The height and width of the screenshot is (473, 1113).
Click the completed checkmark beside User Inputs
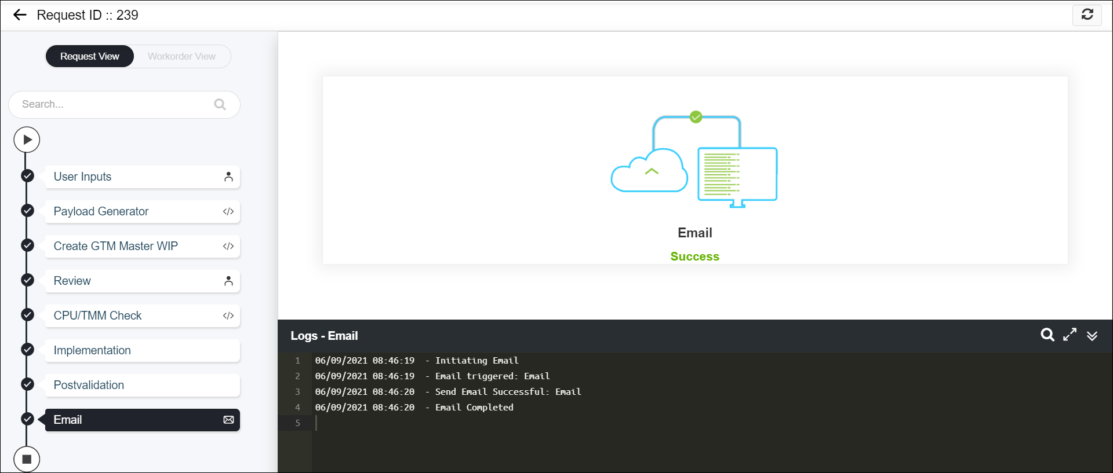click(x=27, y=175)
